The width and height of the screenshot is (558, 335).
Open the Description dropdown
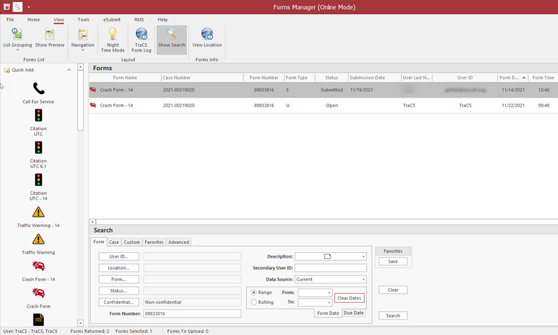(363, 256)
